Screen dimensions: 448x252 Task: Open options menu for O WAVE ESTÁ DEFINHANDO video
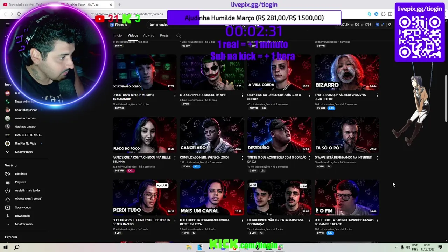[x=377, y=158]
